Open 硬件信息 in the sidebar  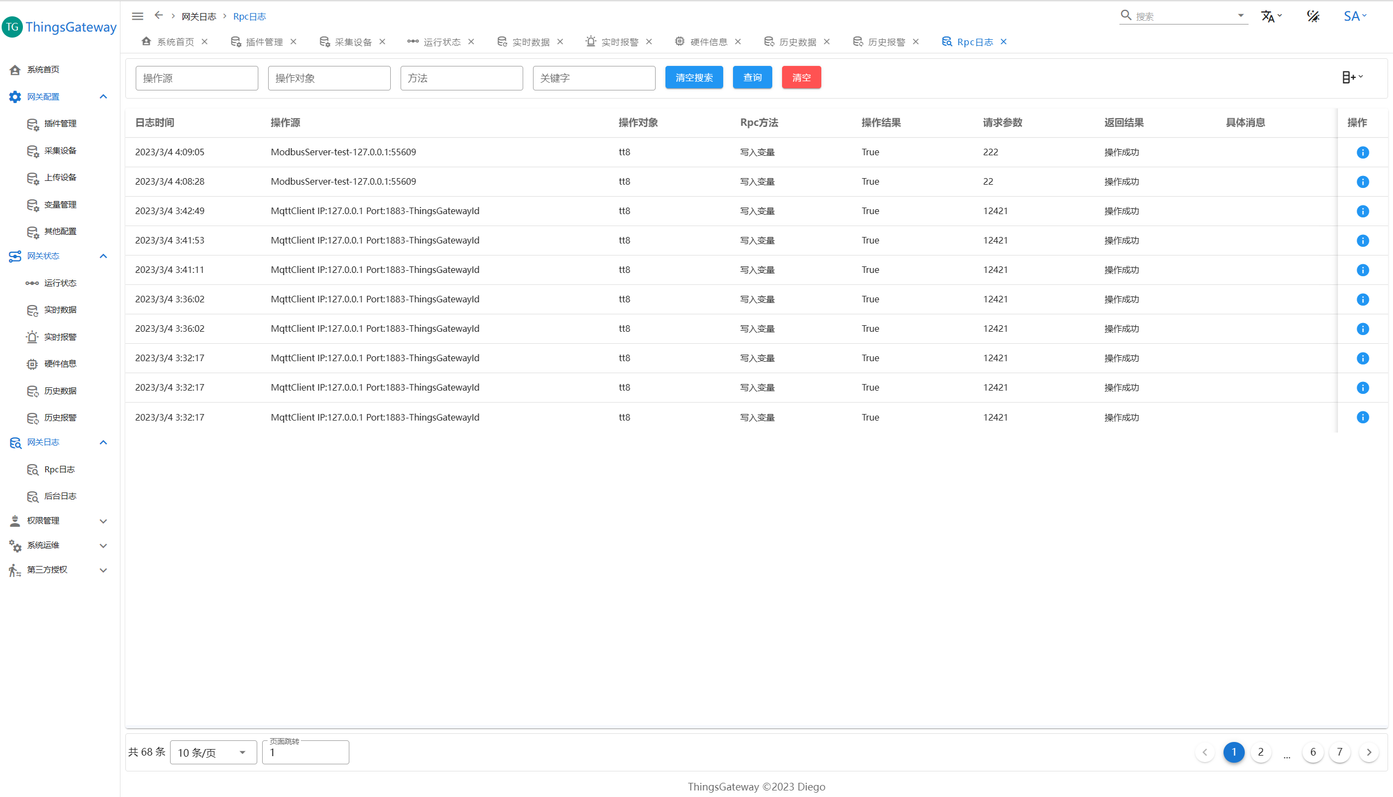coord(60,363)
